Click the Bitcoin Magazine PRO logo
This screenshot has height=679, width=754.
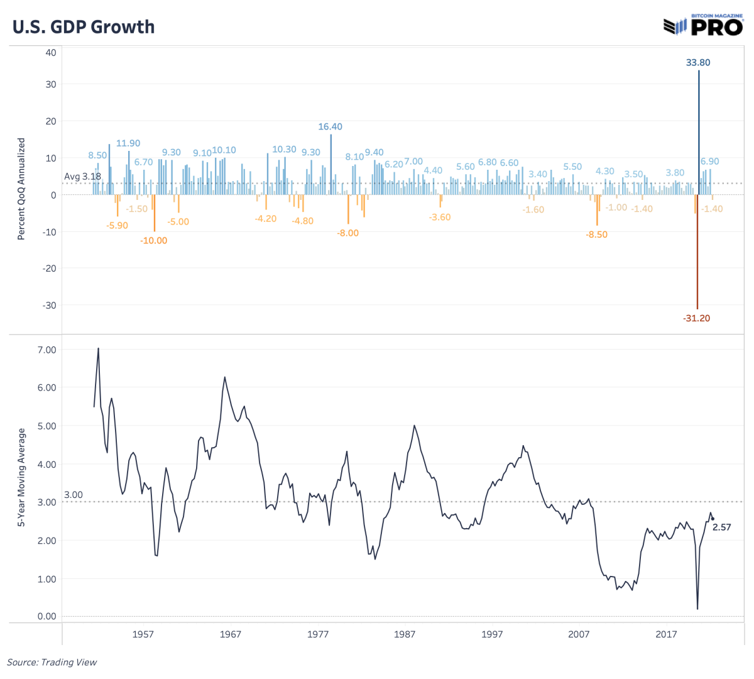[x=703, y=25]
